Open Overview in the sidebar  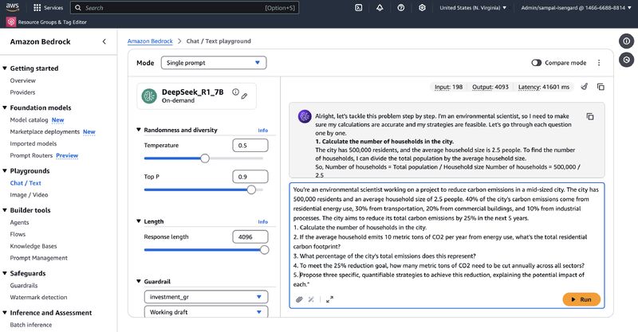(x=23, y=80)
